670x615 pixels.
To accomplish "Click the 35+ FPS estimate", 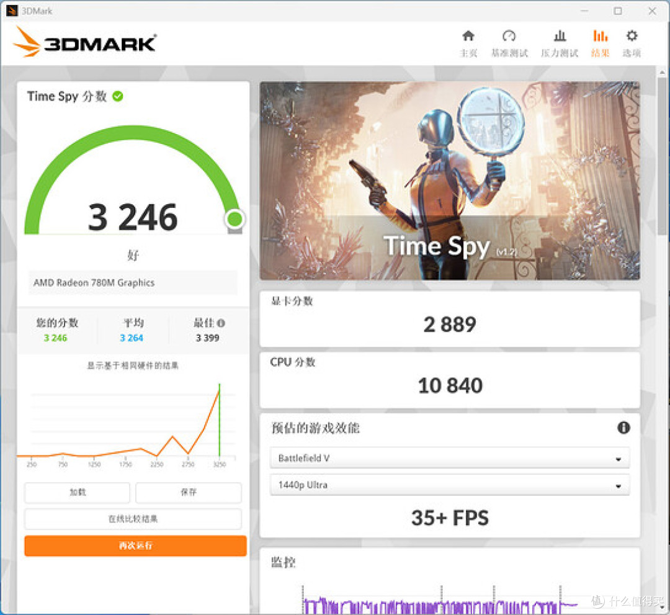I will 450,518.
